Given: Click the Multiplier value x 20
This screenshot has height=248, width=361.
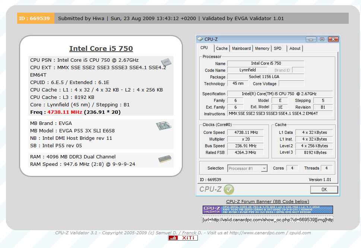Looking at the screenshot, I should pyautogui.click(x=246, y=139).
